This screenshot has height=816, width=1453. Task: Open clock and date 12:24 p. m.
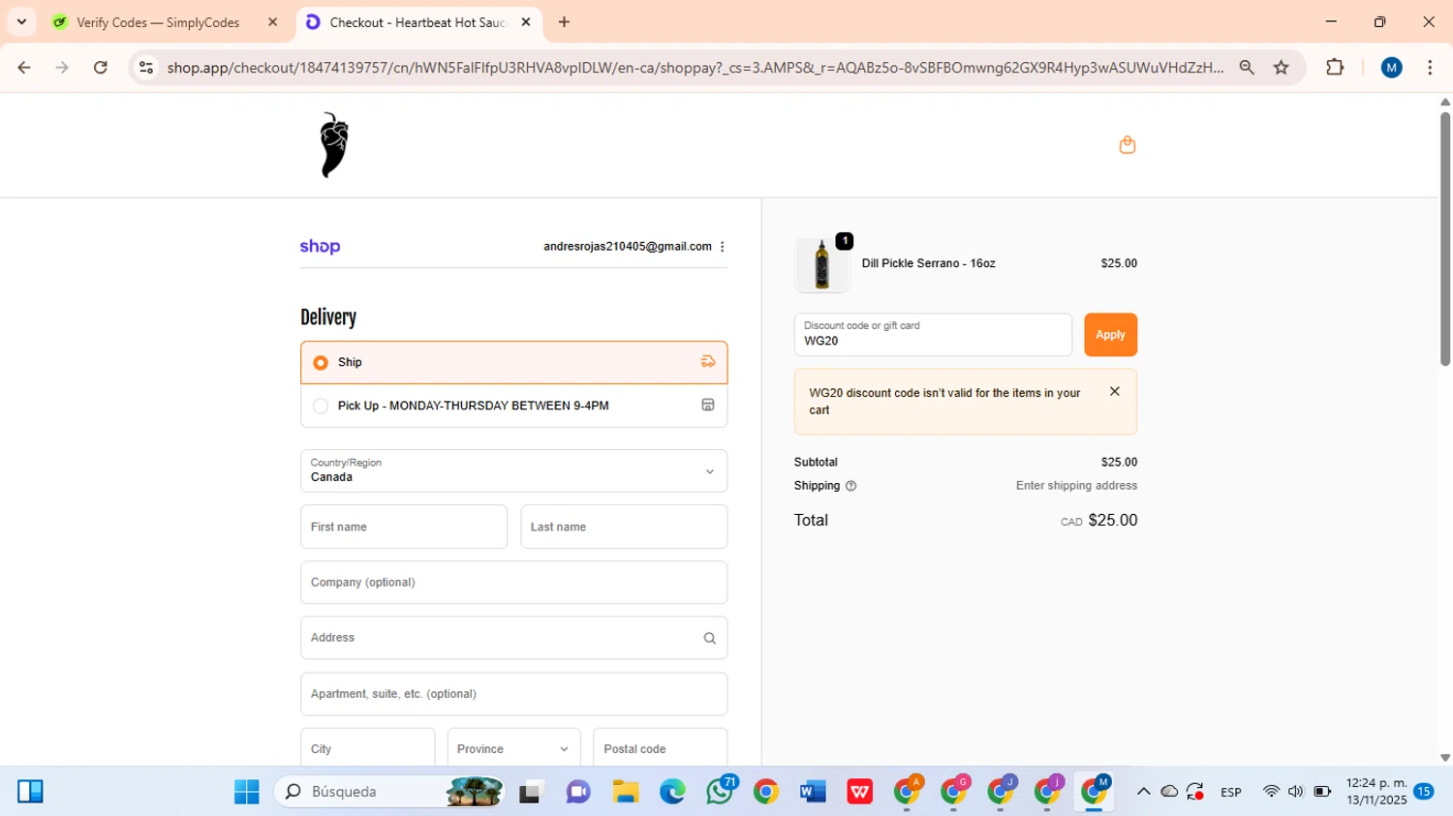(1376, 792)
